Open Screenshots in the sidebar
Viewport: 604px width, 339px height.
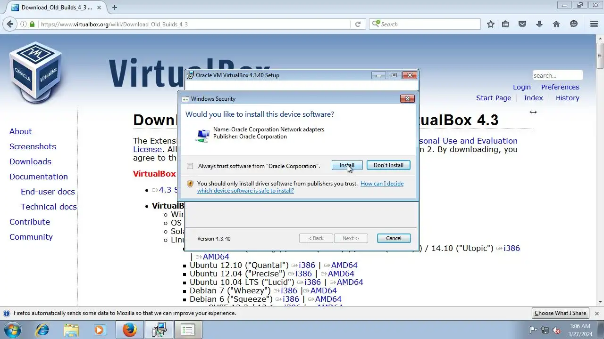coord(33,146)
